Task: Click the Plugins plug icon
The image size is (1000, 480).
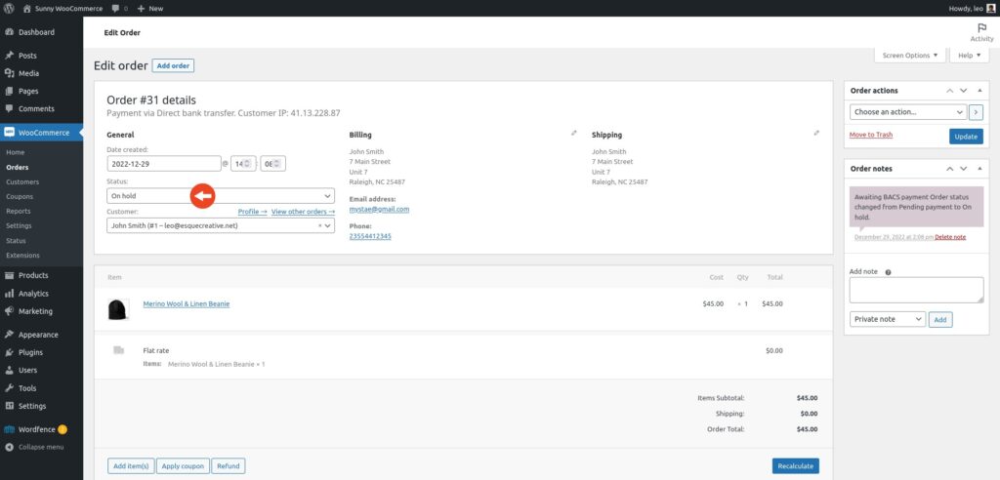Action: click(10, 352)
